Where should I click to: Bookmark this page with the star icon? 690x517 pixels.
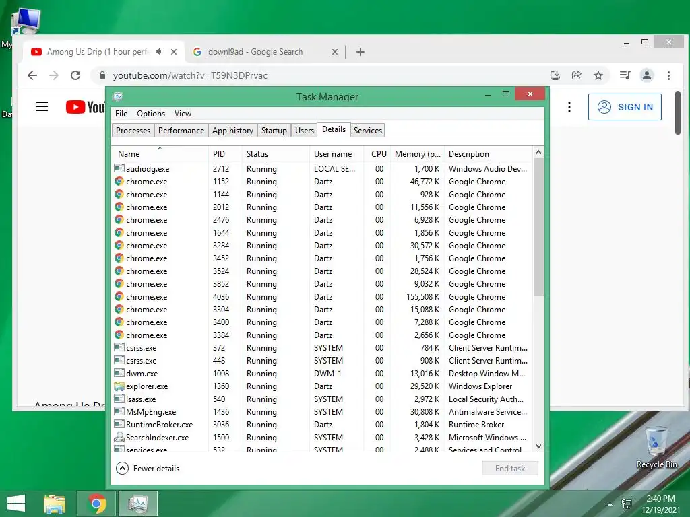[598, 75]
